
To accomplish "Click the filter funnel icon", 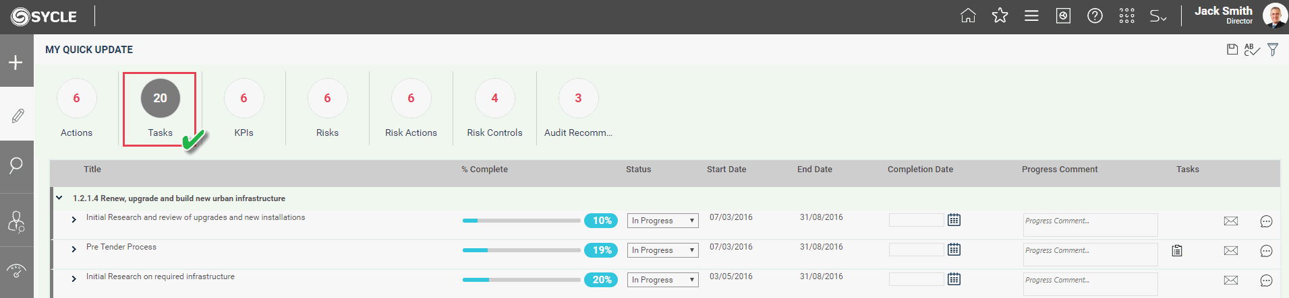I will tap(1273, 50).
